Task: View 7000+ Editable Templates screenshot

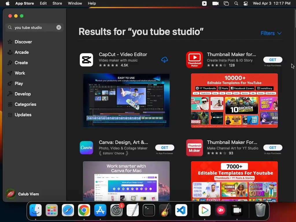Action: pyautogui.click(x=234, y=182)
